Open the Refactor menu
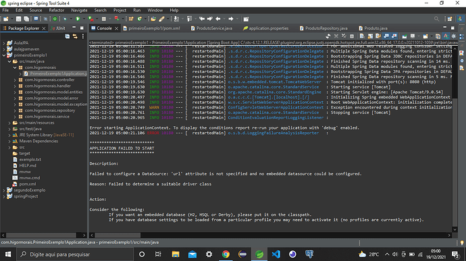This screenshot has width=466, height=261. [x=57, y=10]
